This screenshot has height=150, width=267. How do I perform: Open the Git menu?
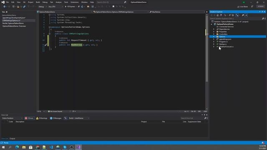(x=24, y=2)
